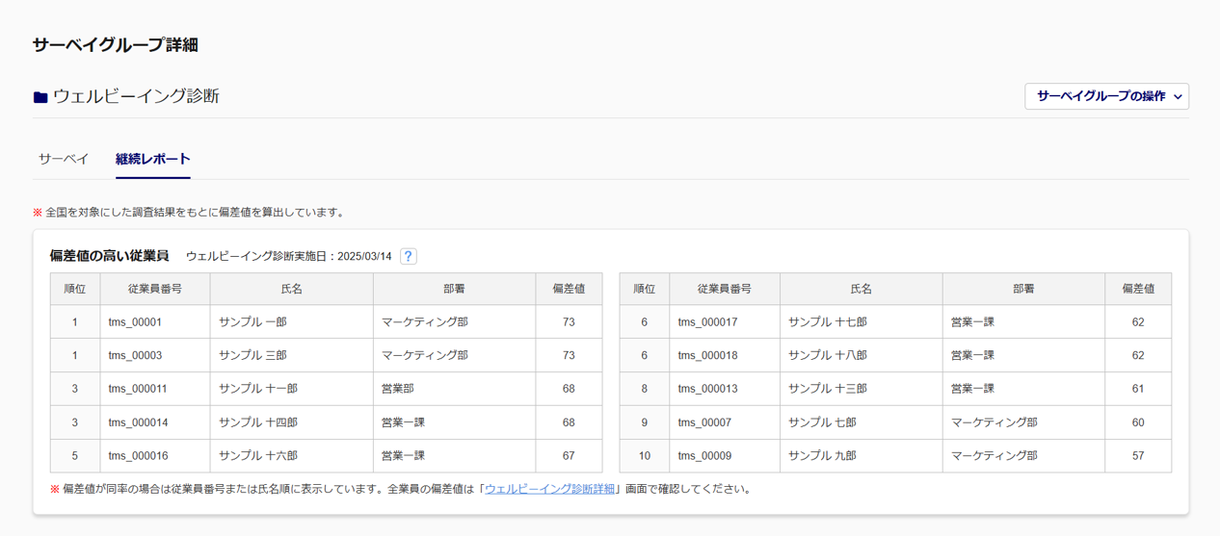Screen dimensions: 1220x536
Task: Open the サーベイグループの操作 dropdown
Action: pyautogui.click(x=1106, y=96)
